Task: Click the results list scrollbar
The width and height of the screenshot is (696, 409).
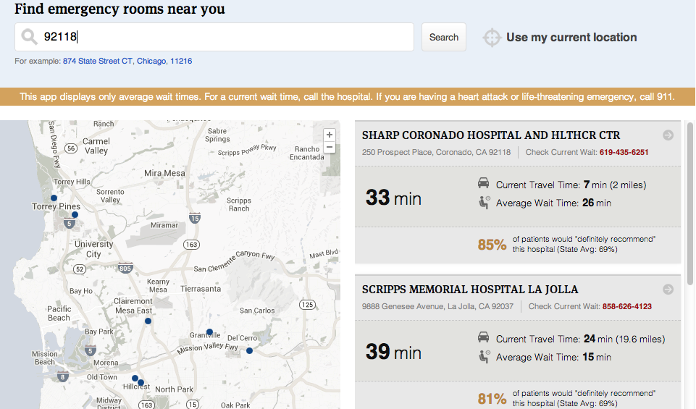Action: pos(689,204)
